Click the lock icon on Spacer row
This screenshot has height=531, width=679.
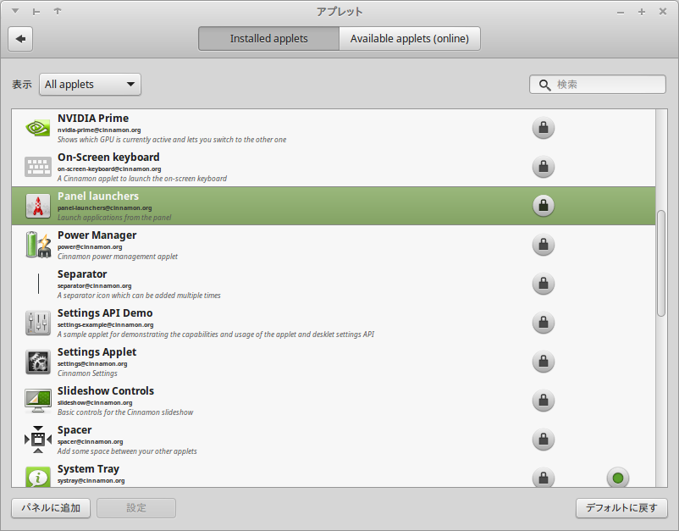pos(544,440)
